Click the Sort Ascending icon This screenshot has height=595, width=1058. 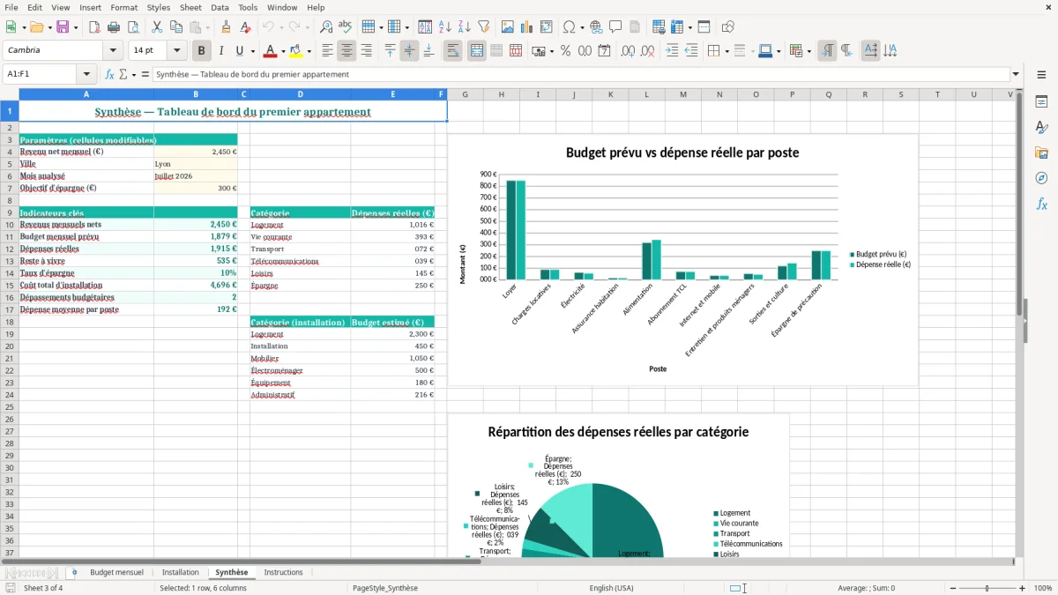pos(445,27)
